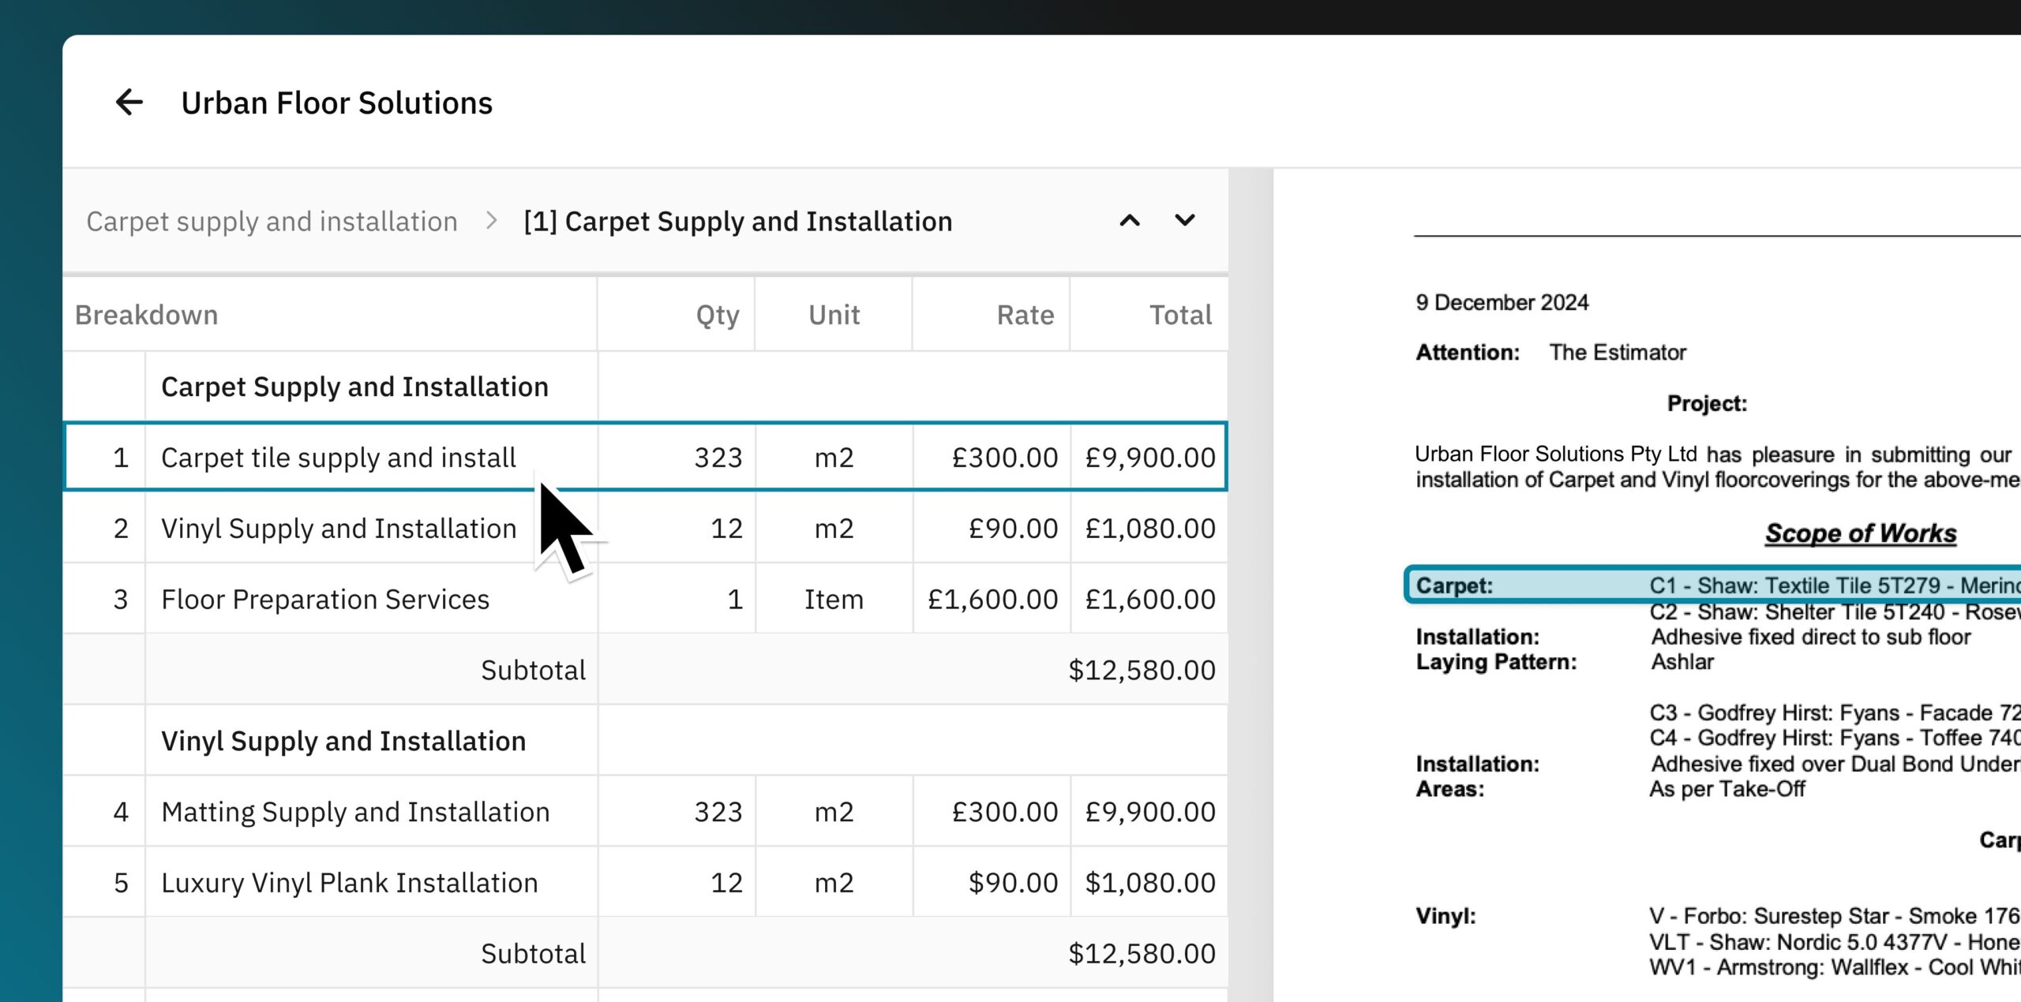The height and width of the screenshot is (1002, 2021).
Task: Click the Total column header
Action: click(x=1182, y=314)
